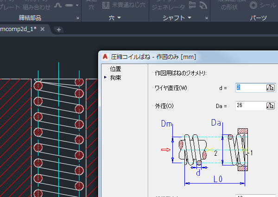Screen dimensions: 278x197
Task: Click the blind tapped hole icon
Action: pyautogui.click(x=106, y=5)
